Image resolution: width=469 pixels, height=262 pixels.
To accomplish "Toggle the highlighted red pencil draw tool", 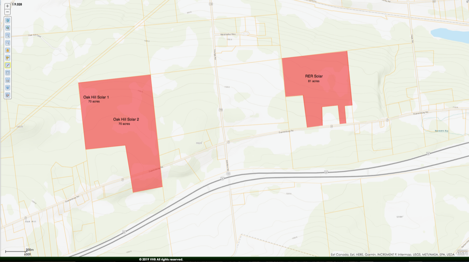I will pyautogui.click(x=8, y=65).
